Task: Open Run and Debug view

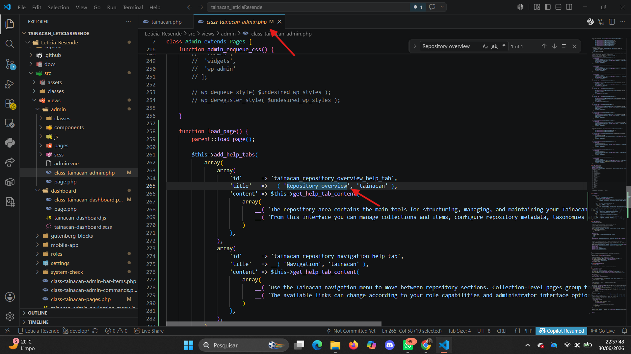Action: [x=10, y=84]
